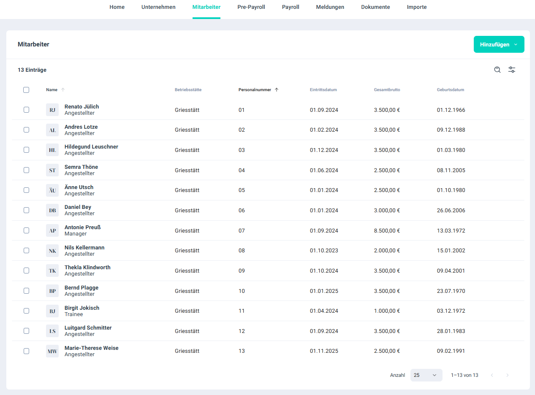Click the AP avatar for Antonie Preuß
535x395 pixels.
click(52, 231)
